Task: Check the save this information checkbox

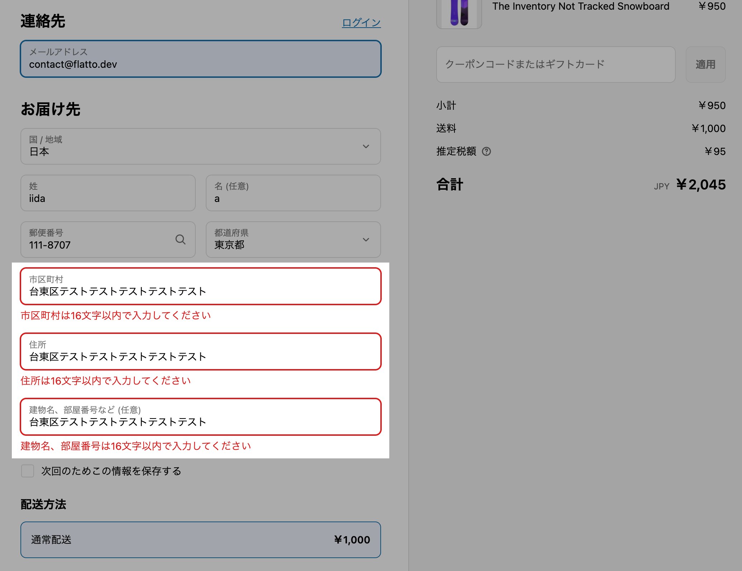Action: tap(28, 471)
